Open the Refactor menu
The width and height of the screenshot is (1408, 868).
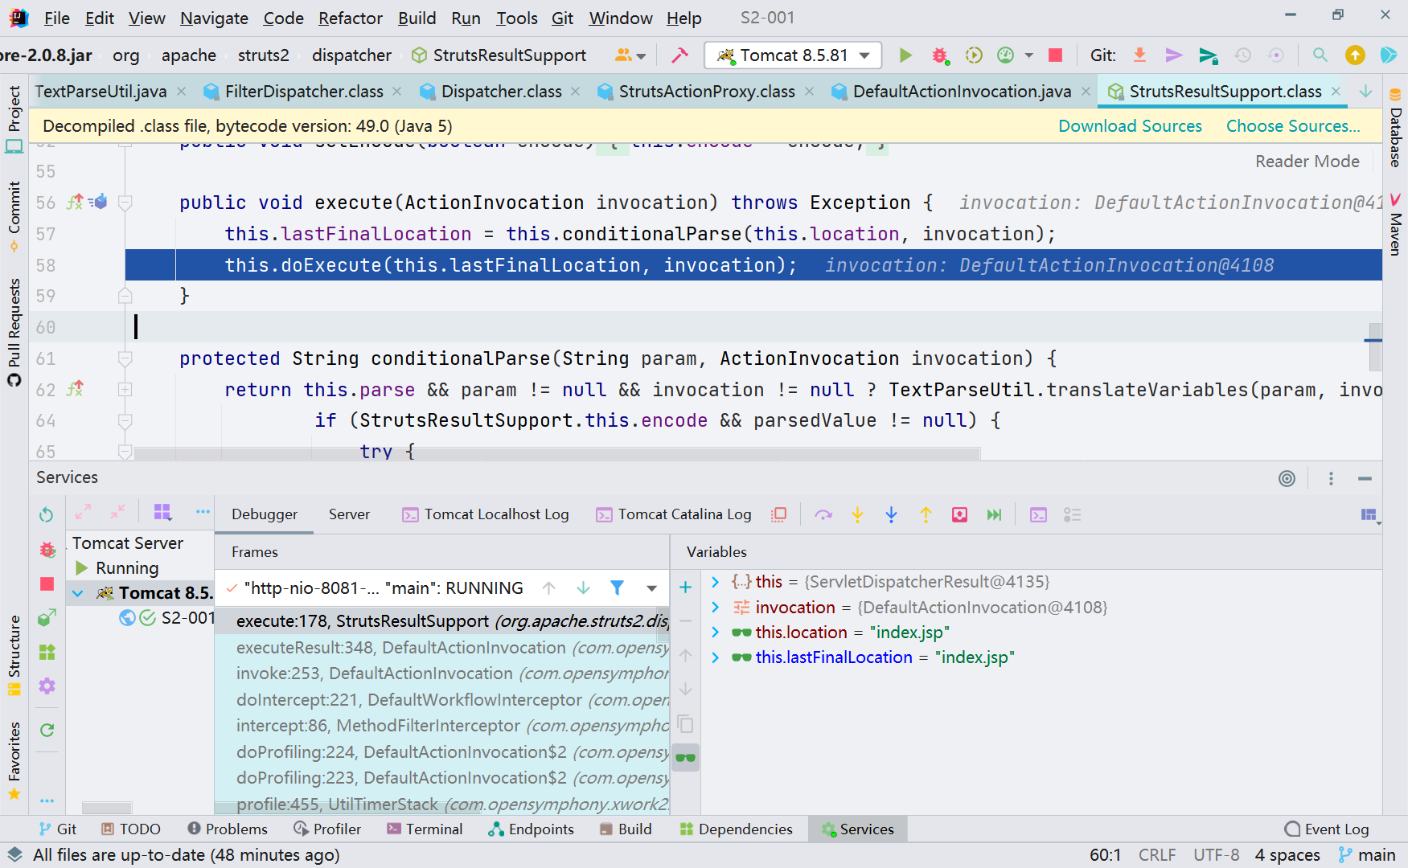(350, 18)
